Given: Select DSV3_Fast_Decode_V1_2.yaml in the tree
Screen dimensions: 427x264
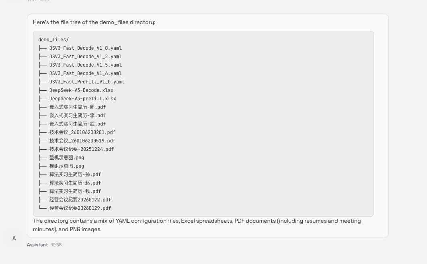Looking at the screenshot, I should [x=85, y=57].
